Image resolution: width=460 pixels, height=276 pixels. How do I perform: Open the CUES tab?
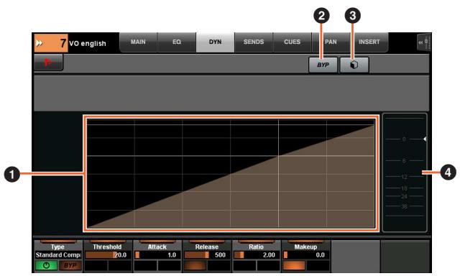(292, 42)
